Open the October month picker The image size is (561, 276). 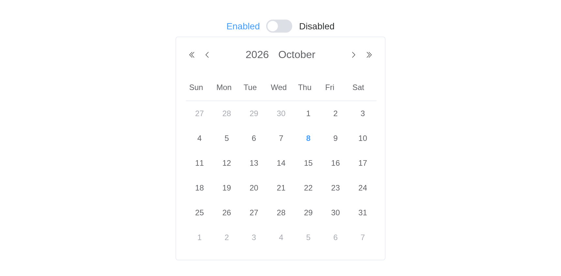click(x=297, y=54)
